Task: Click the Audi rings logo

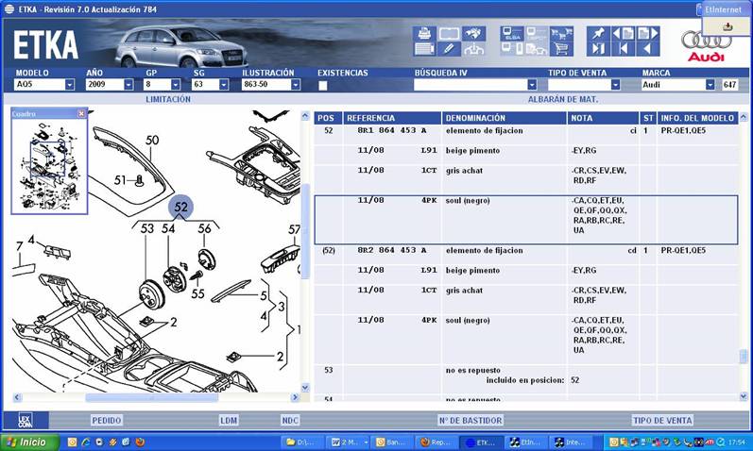Action: pos(706,41)
